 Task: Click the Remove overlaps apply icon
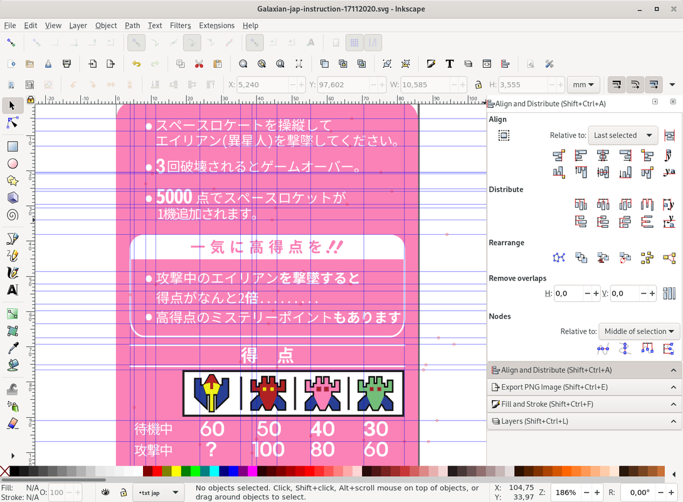tap(669, 293)
